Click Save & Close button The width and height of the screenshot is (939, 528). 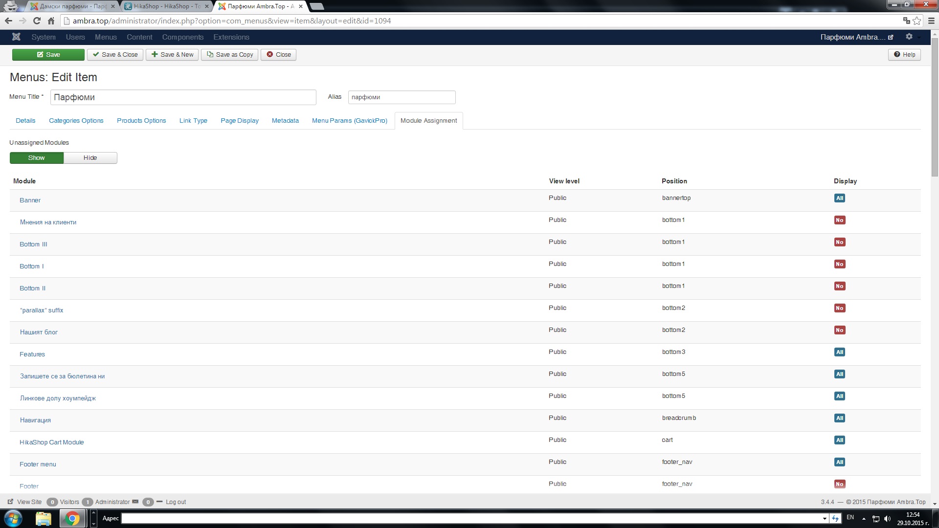click(x=115, y=55)
